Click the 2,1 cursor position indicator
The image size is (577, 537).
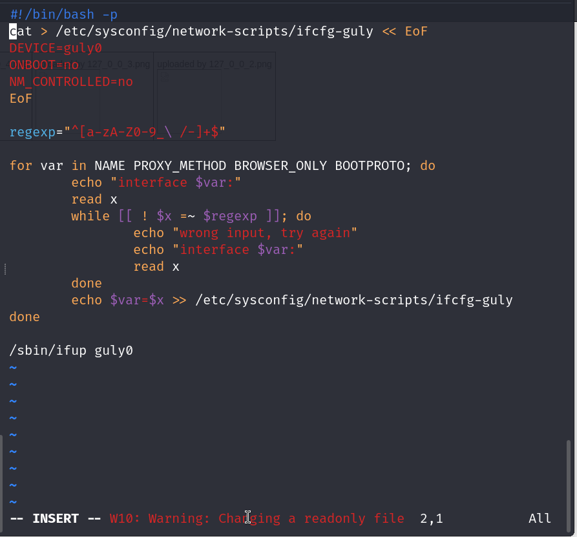[x=432, y=518]
